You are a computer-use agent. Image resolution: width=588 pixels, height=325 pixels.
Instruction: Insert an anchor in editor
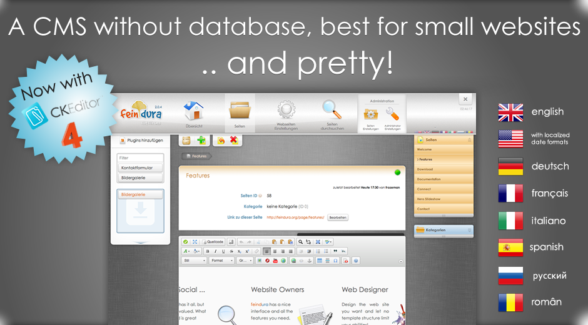point(310,261)
